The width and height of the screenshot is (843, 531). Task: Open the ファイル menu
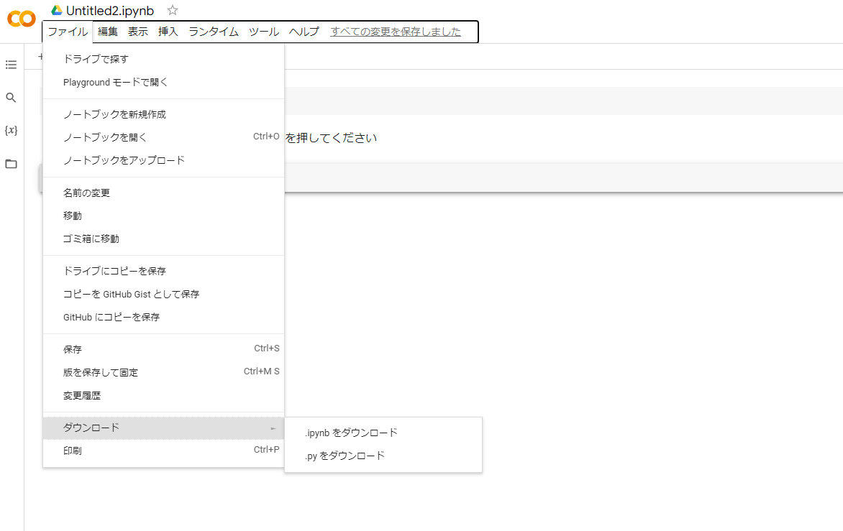point(68,32)
